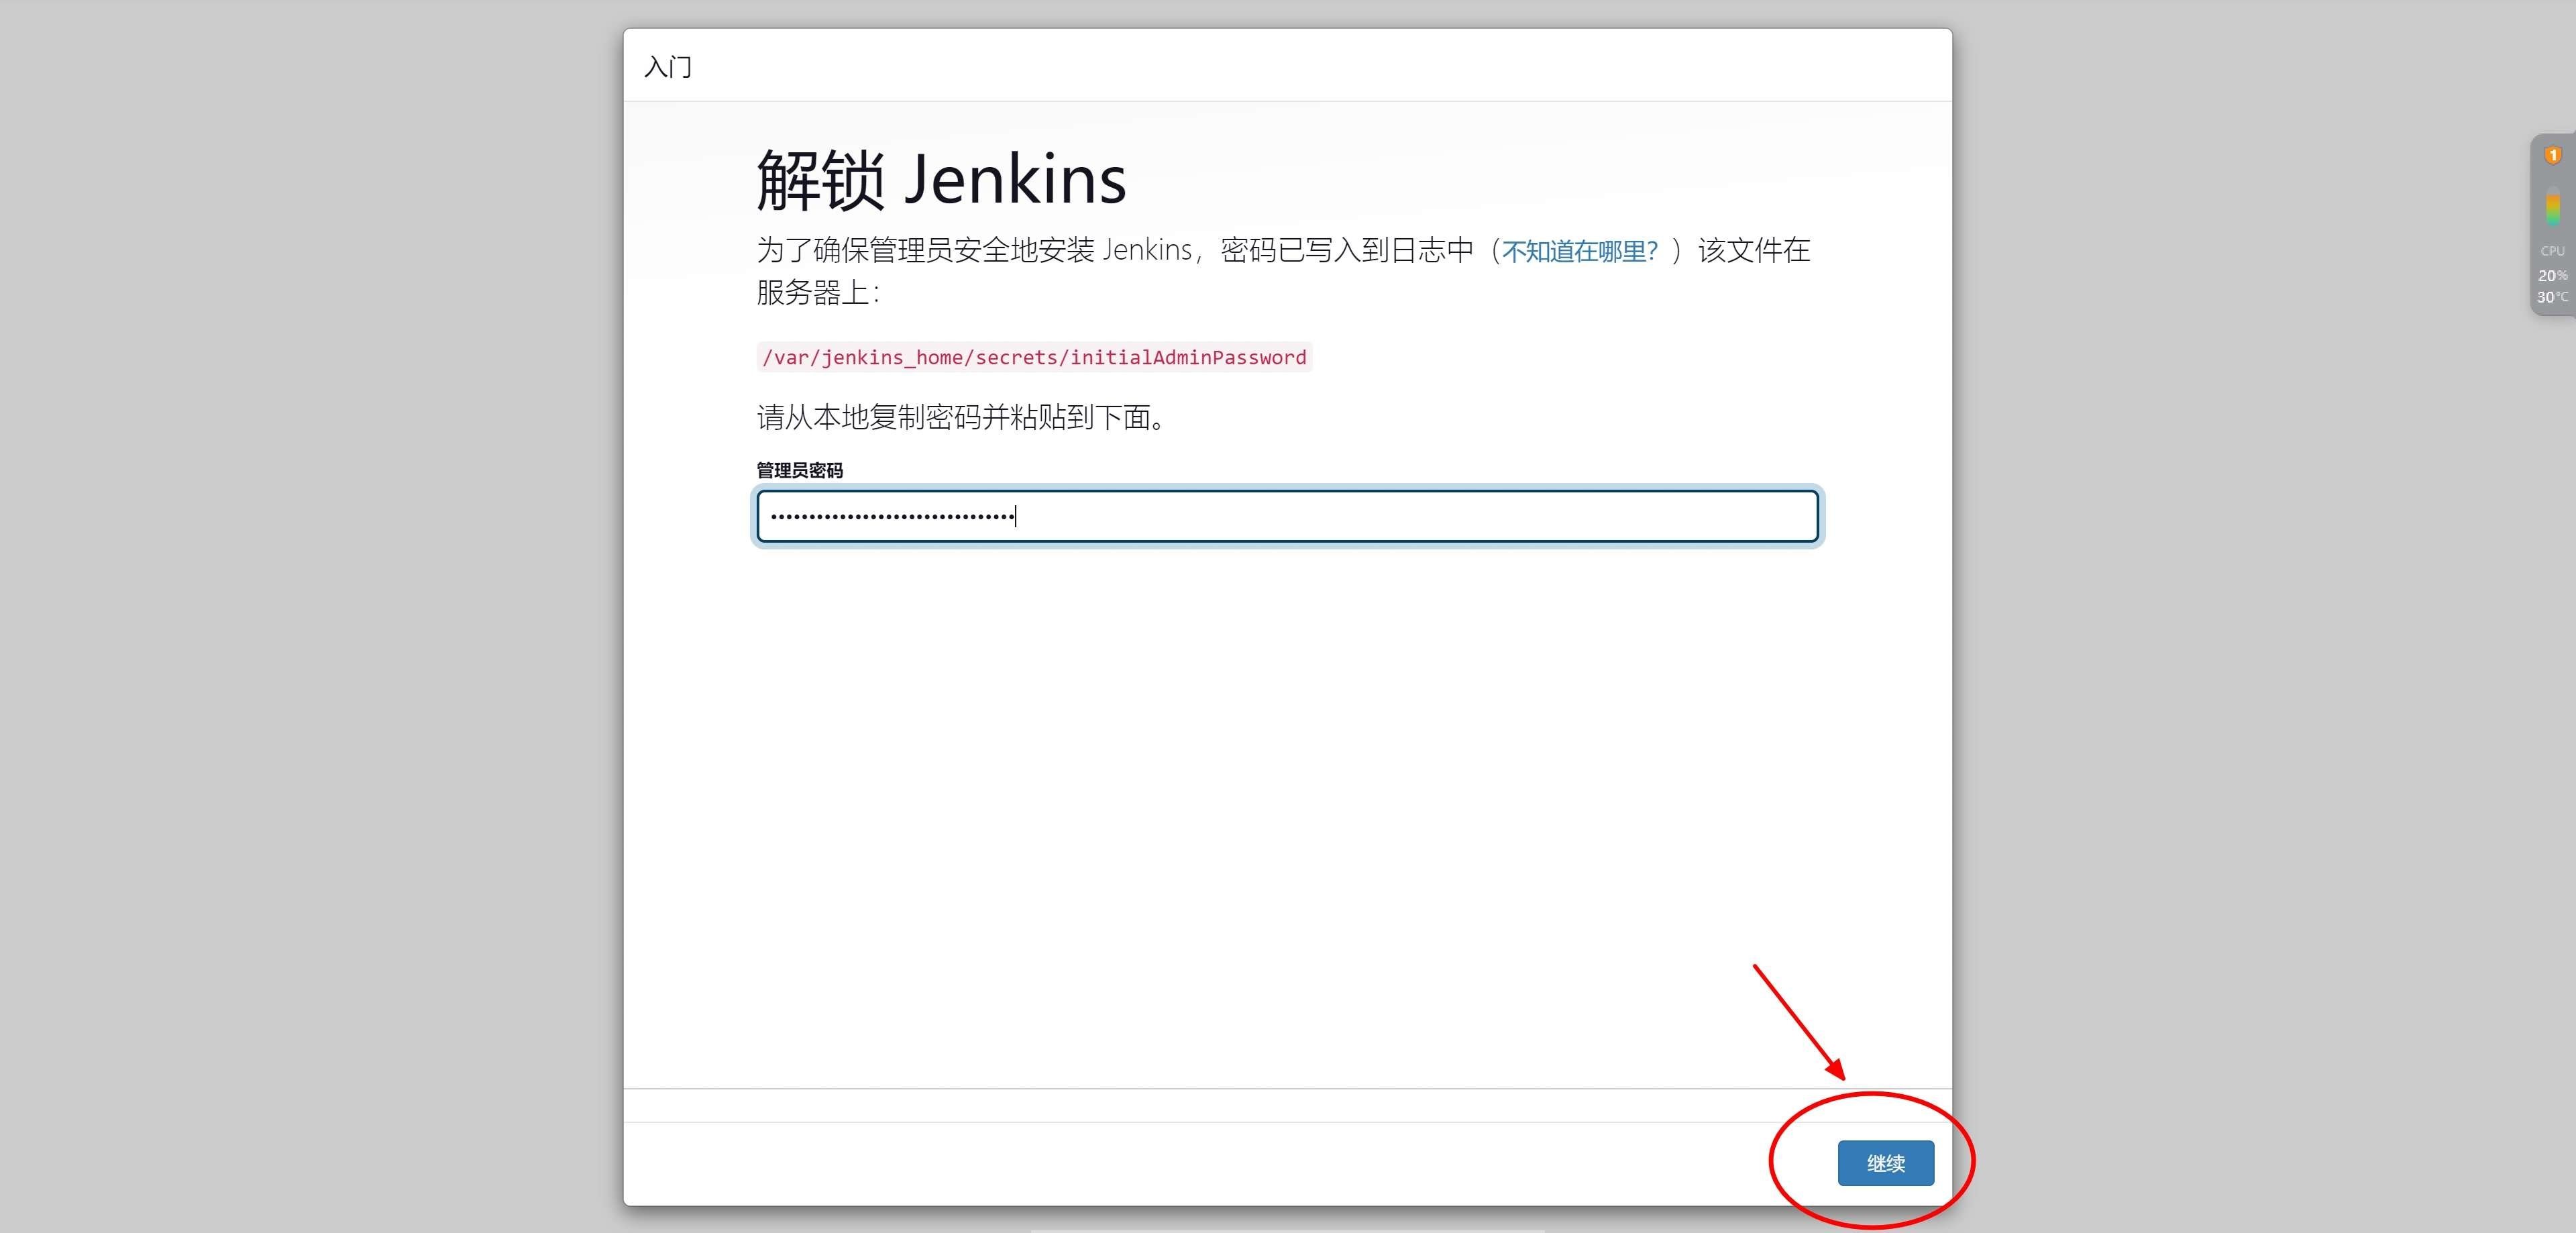
Task: Click the red arrow annotation pointing at 继续
Action: tap(1799, 1022)
